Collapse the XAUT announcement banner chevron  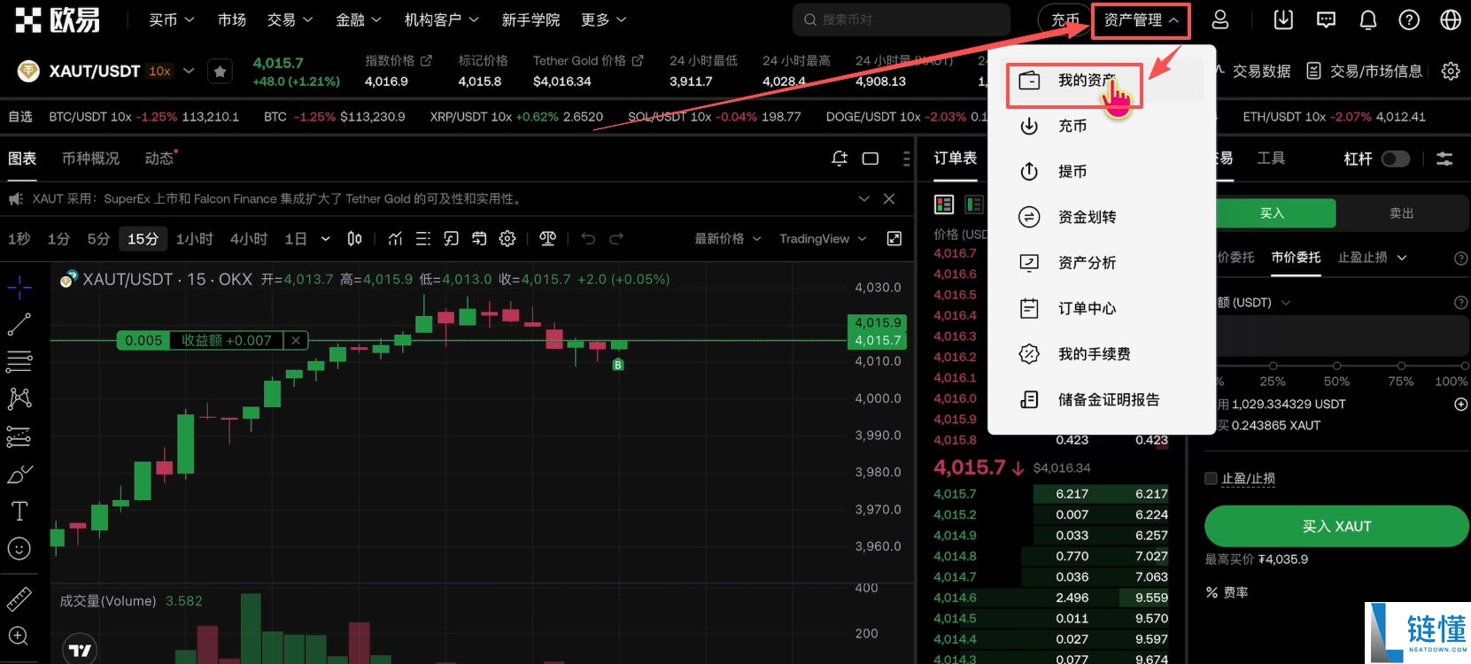864,199
